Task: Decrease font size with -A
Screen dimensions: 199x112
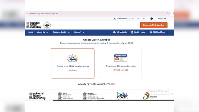Action: point(132,18)
